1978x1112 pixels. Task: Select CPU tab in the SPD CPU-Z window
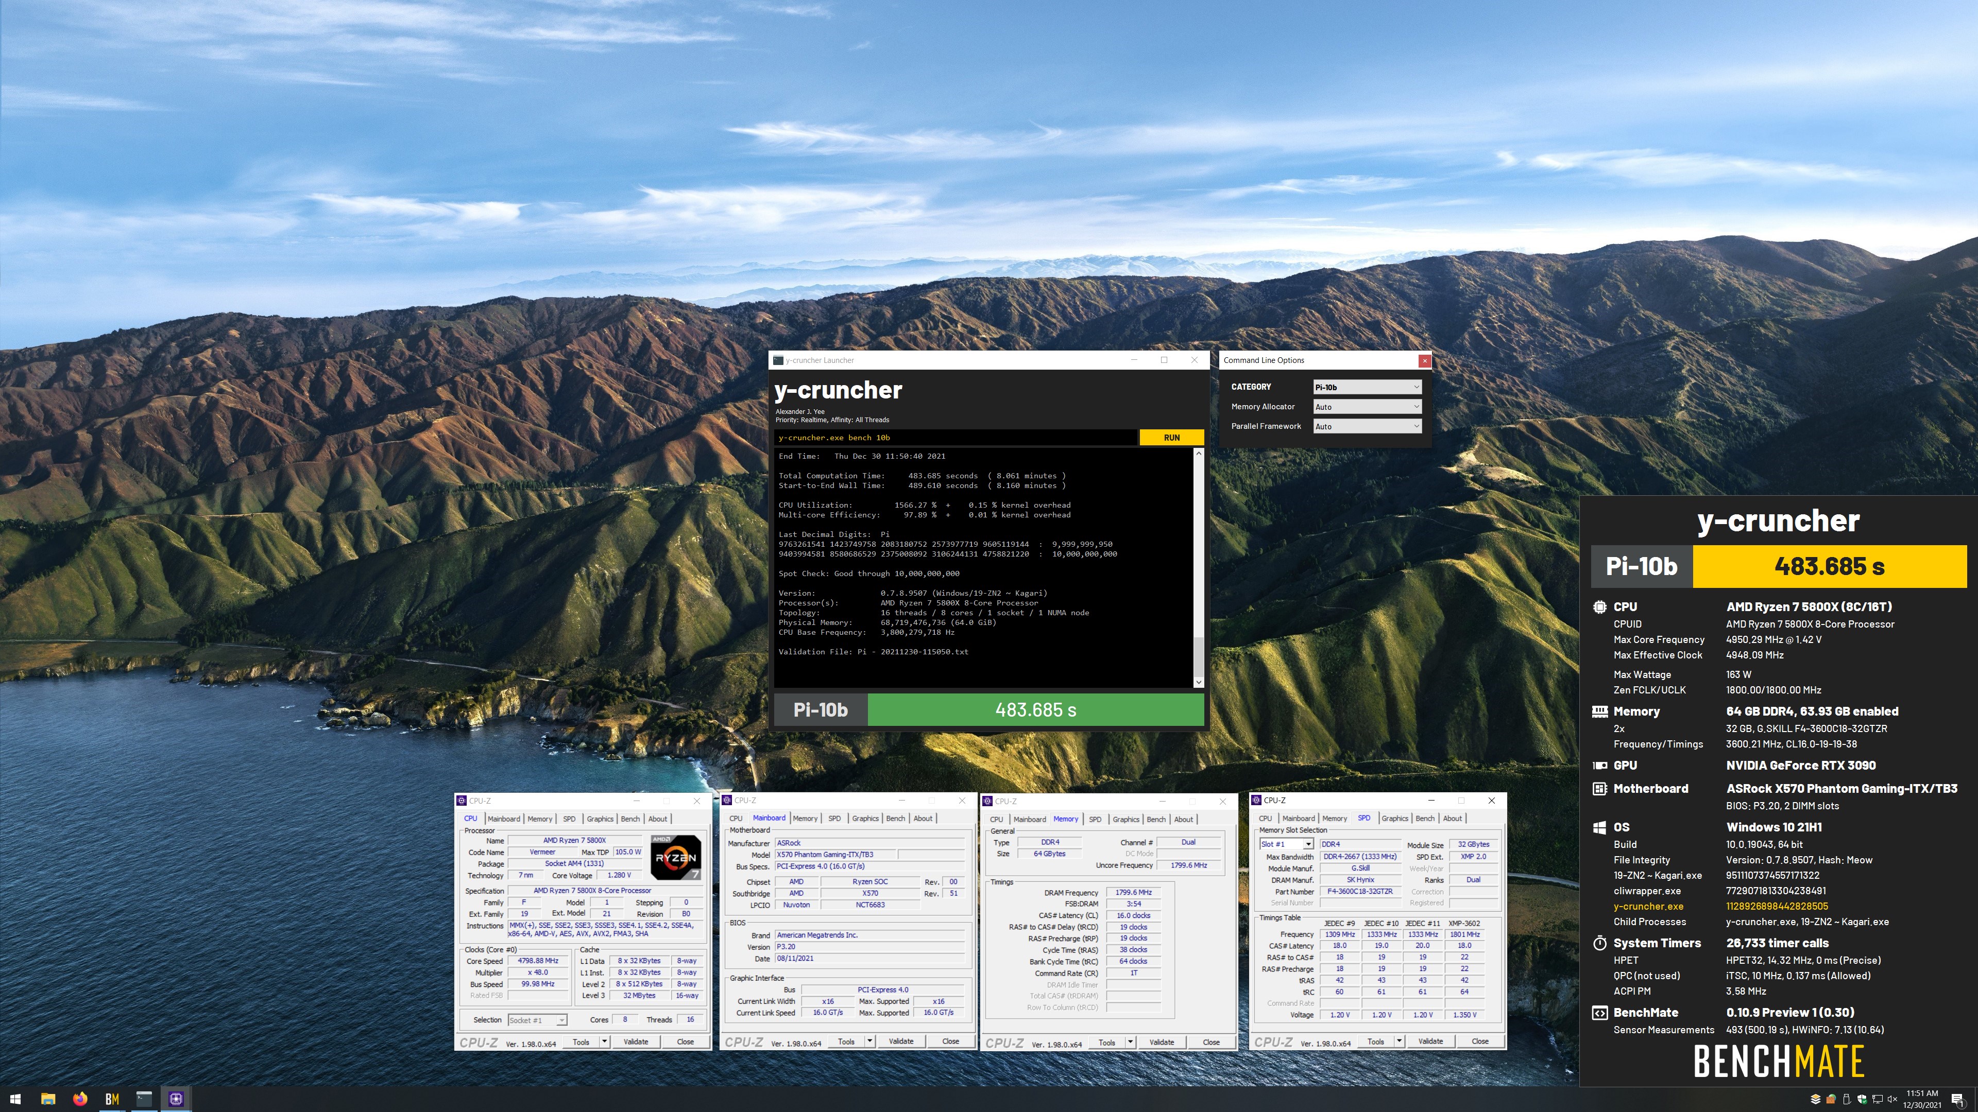click(x=1265, y=819)
